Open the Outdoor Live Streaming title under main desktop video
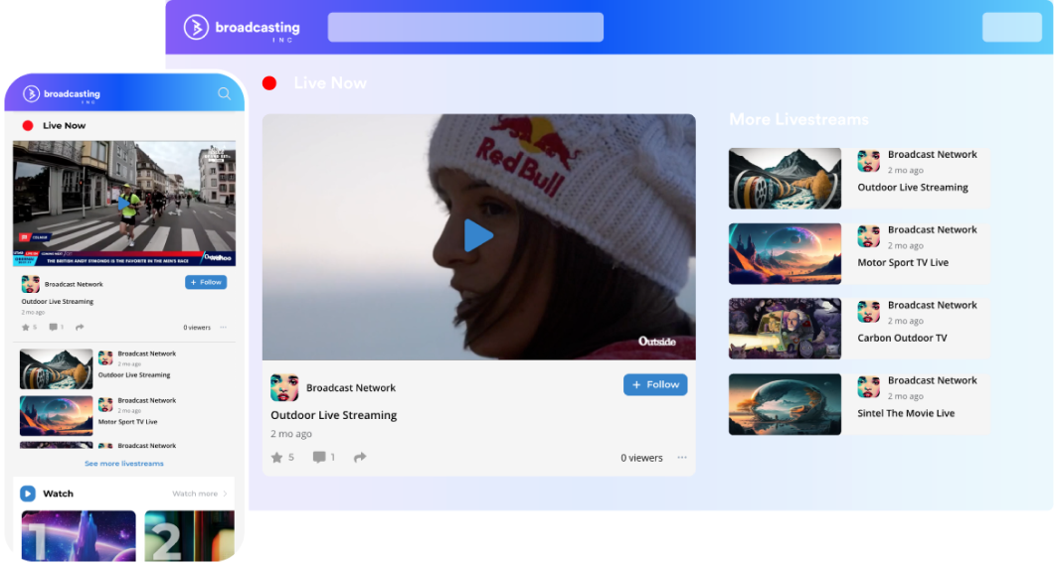 (x=333, y=415)
